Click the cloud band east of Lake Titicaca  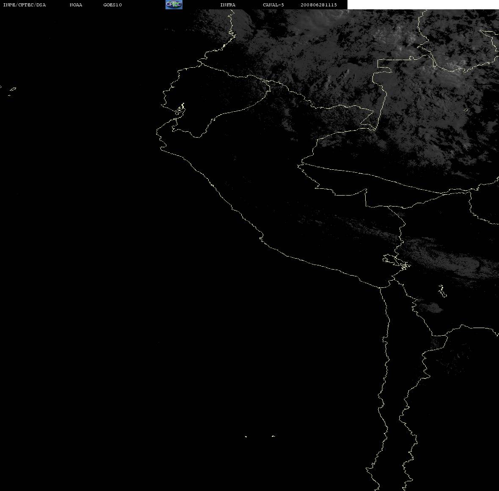pyautogui.click(x=446, y=258)
